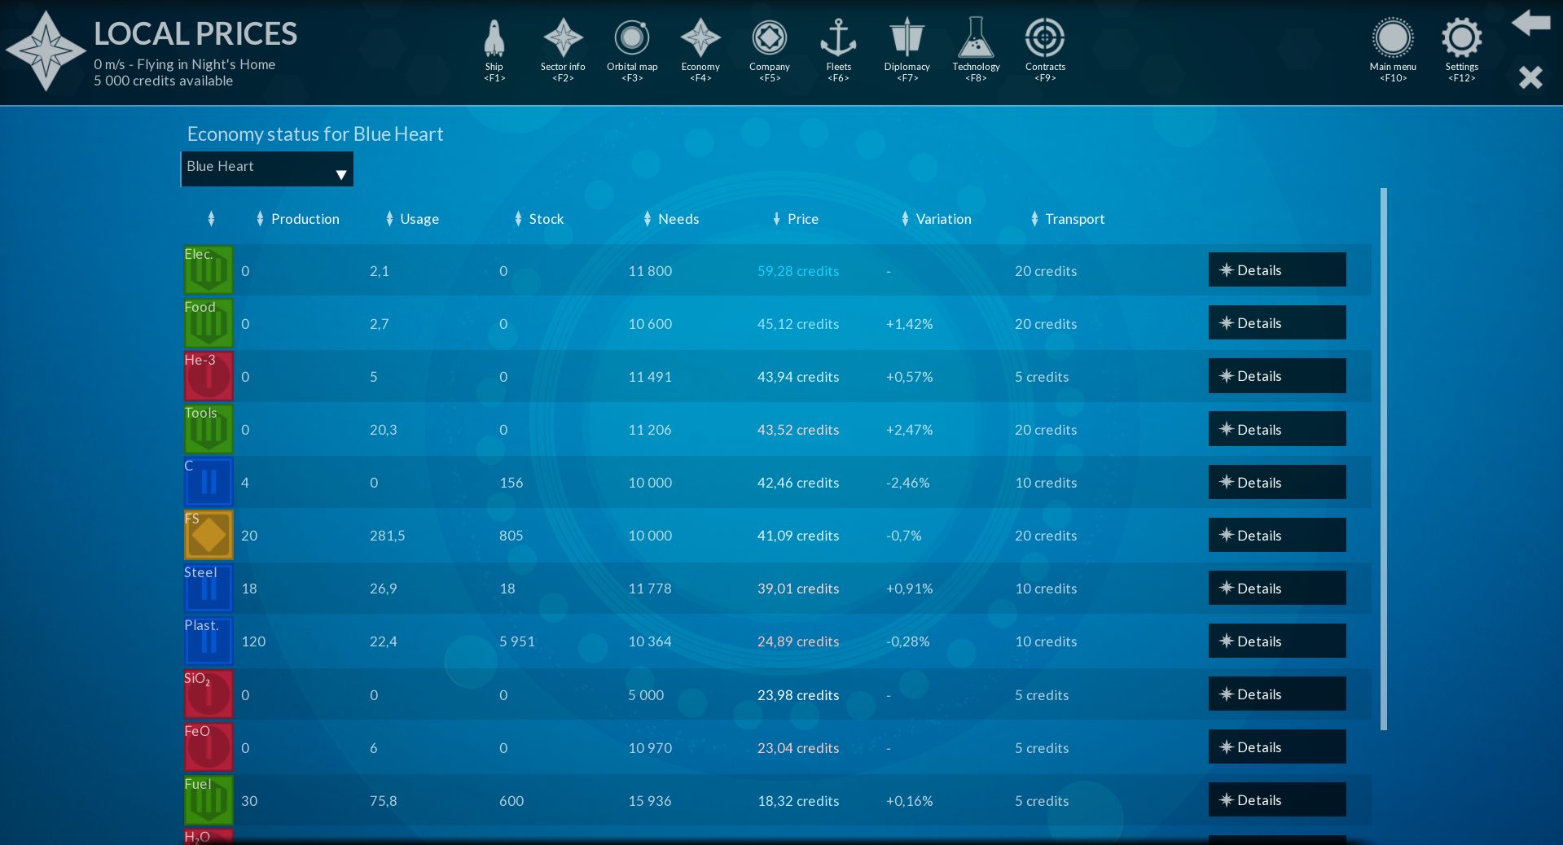Open Sector info from top bar
The height and width of the screenshot is (845, 1563).
(x=563, y=50)
